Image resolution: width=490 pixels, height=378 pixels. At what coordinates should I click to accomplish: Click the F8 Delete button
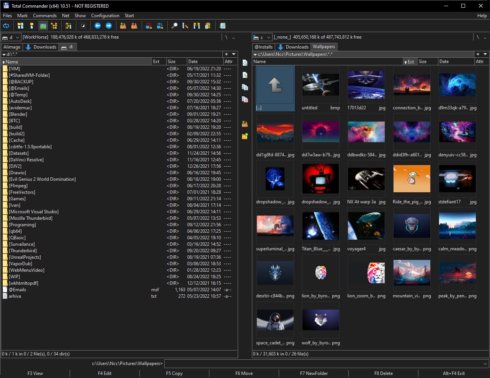tap(384, 373)
